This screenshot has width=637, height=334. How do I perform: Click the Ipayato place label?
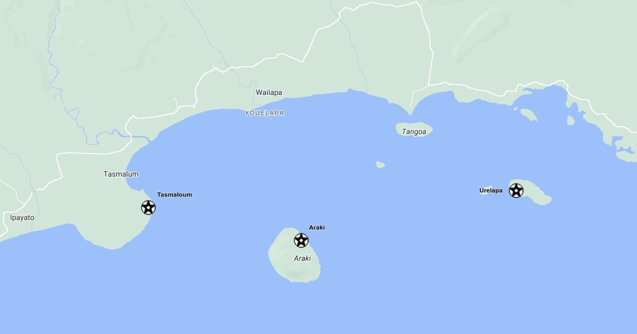(22, 217)
